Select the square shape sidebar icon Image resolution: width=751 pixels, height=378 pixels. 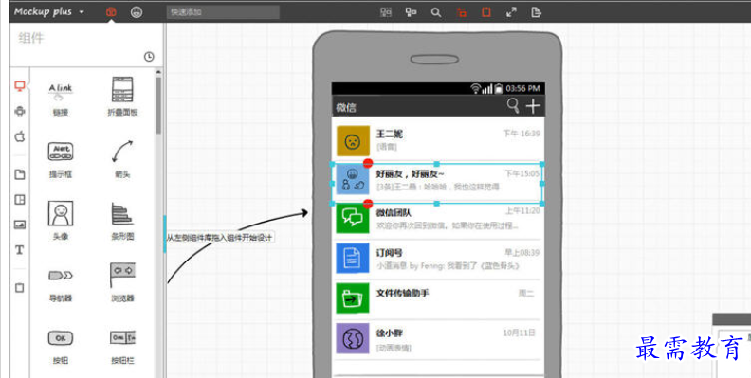pos(20,288)
